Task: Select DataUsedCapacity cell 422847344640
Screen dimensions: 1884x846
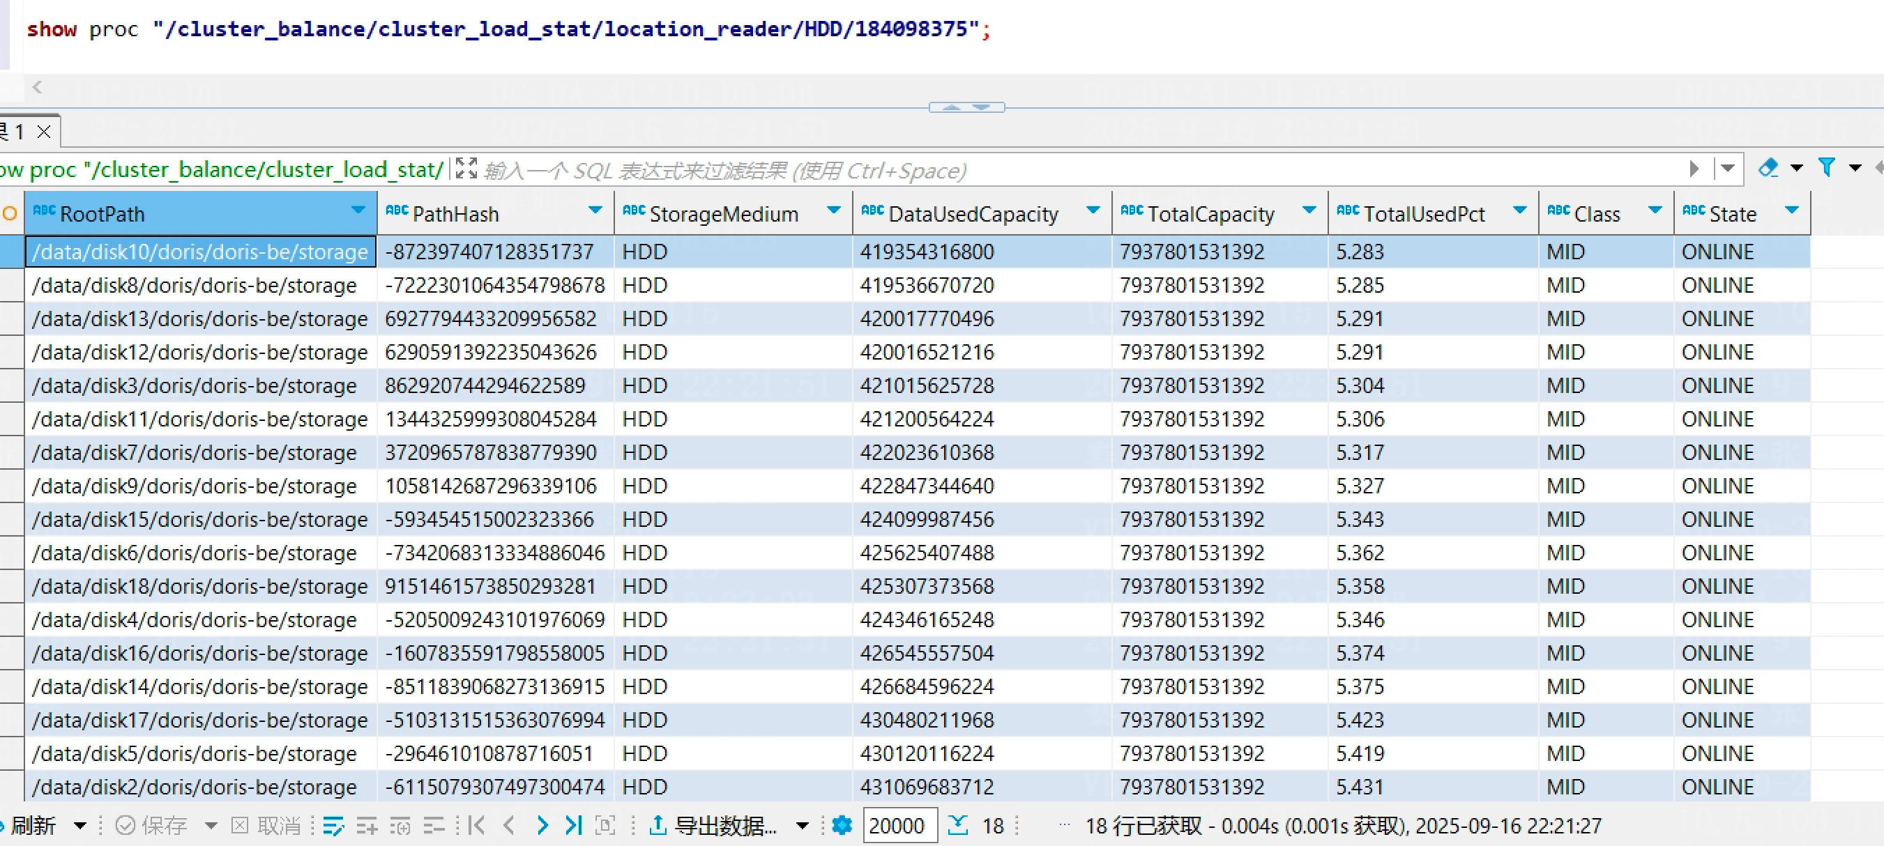Action: [982, 486]
